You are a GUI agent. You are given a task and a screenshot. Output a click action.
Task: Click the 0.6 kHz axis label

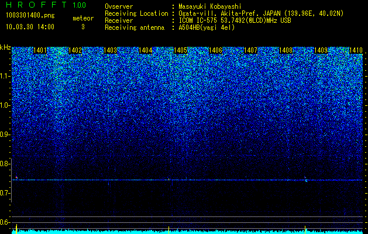pyautogui.click(x=5, y=222)
